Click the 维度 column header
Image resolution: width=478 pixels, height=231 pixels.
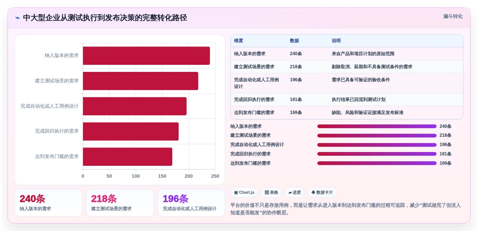click(239, 41)
